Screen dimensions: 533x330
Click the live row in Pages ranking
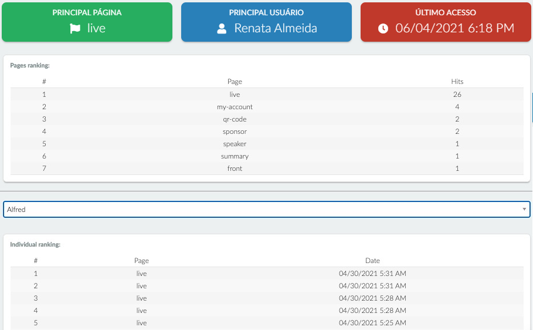coord(267,95)
